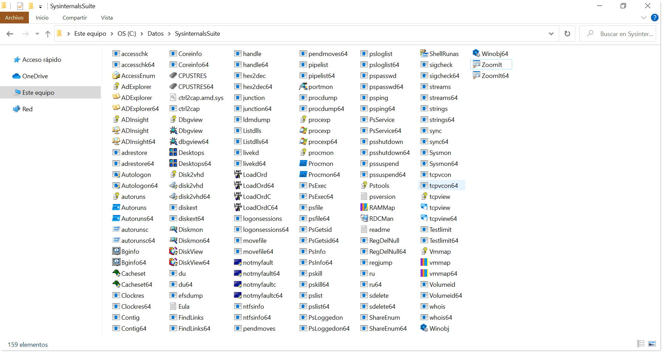Select the Cacheset icon
Viewport: 663px width, 353px height.
click(116, 273)
